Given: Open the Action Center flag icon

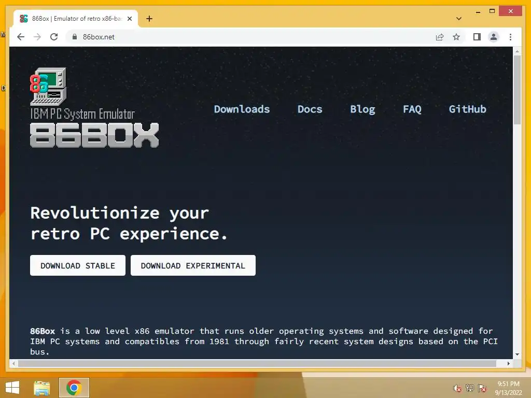Looking at the screenshot, I should (x=482, y=388).
